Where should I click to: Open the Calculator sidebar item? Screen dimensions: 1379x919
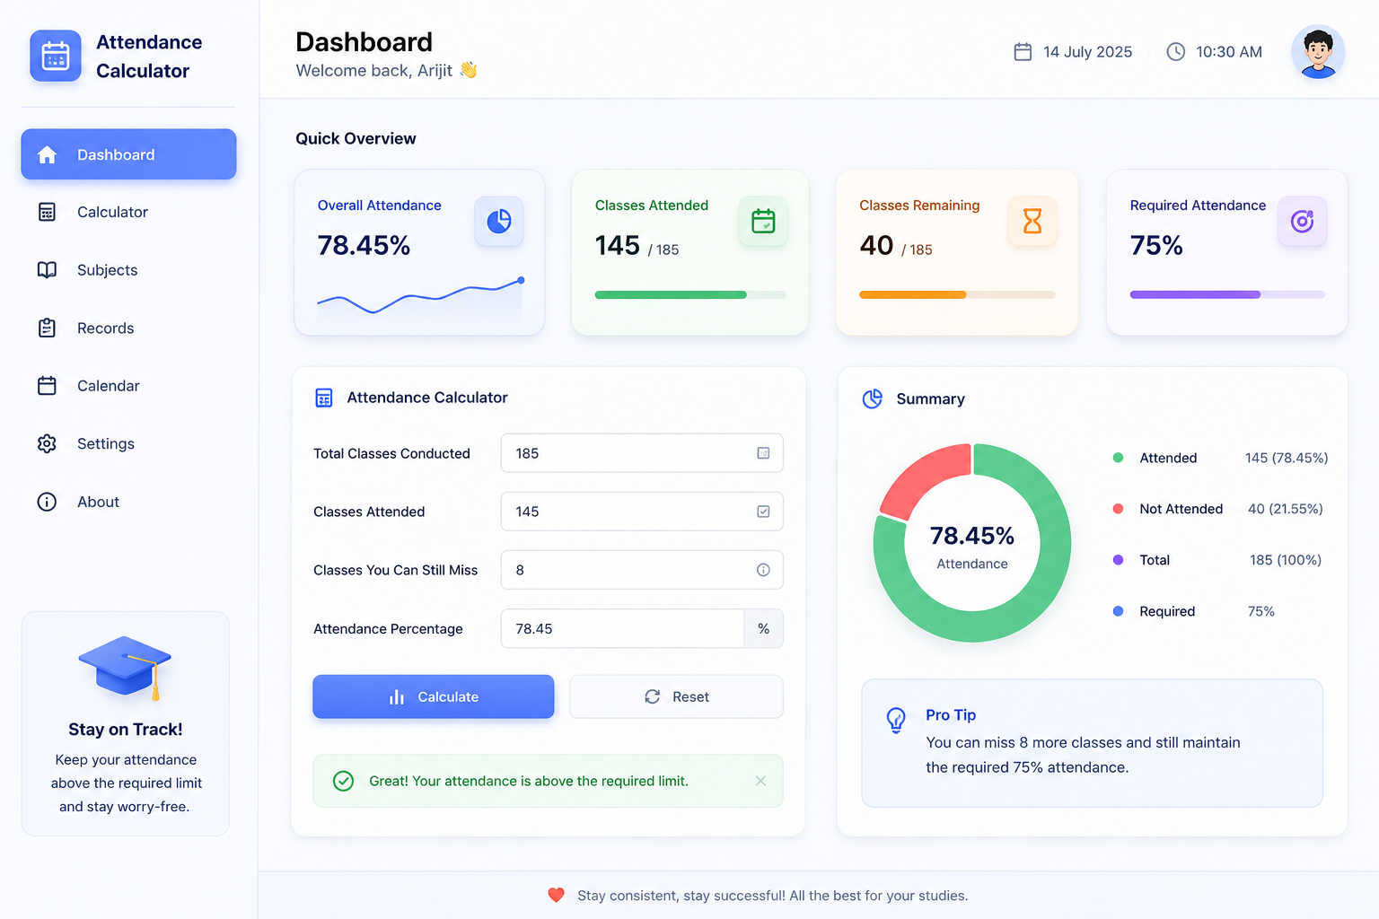(128, 212)
